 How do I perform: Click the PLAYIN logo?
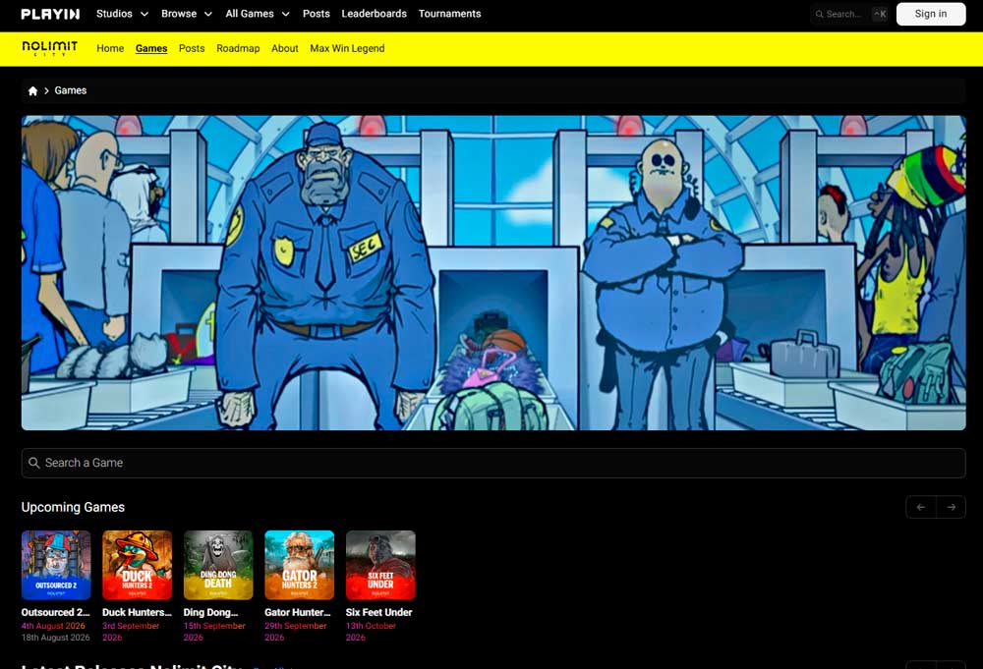pos(50,14)
